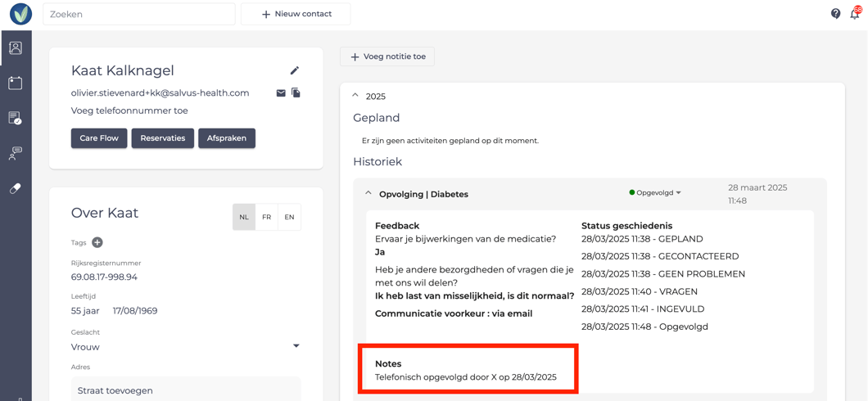
Task: Click the pencil edit icon for Kaat Kalknagel
Action: tap(295, 70)
